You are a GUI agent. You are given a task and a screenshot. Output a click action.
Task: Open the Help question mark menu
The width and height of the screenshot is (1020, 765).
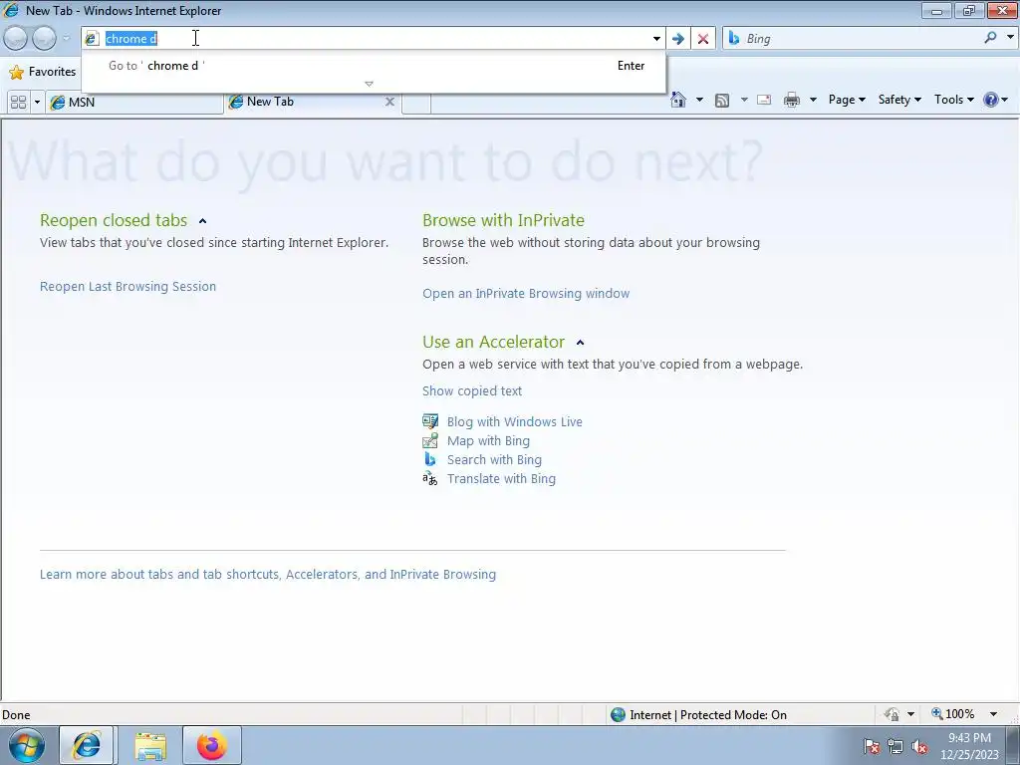996,100
